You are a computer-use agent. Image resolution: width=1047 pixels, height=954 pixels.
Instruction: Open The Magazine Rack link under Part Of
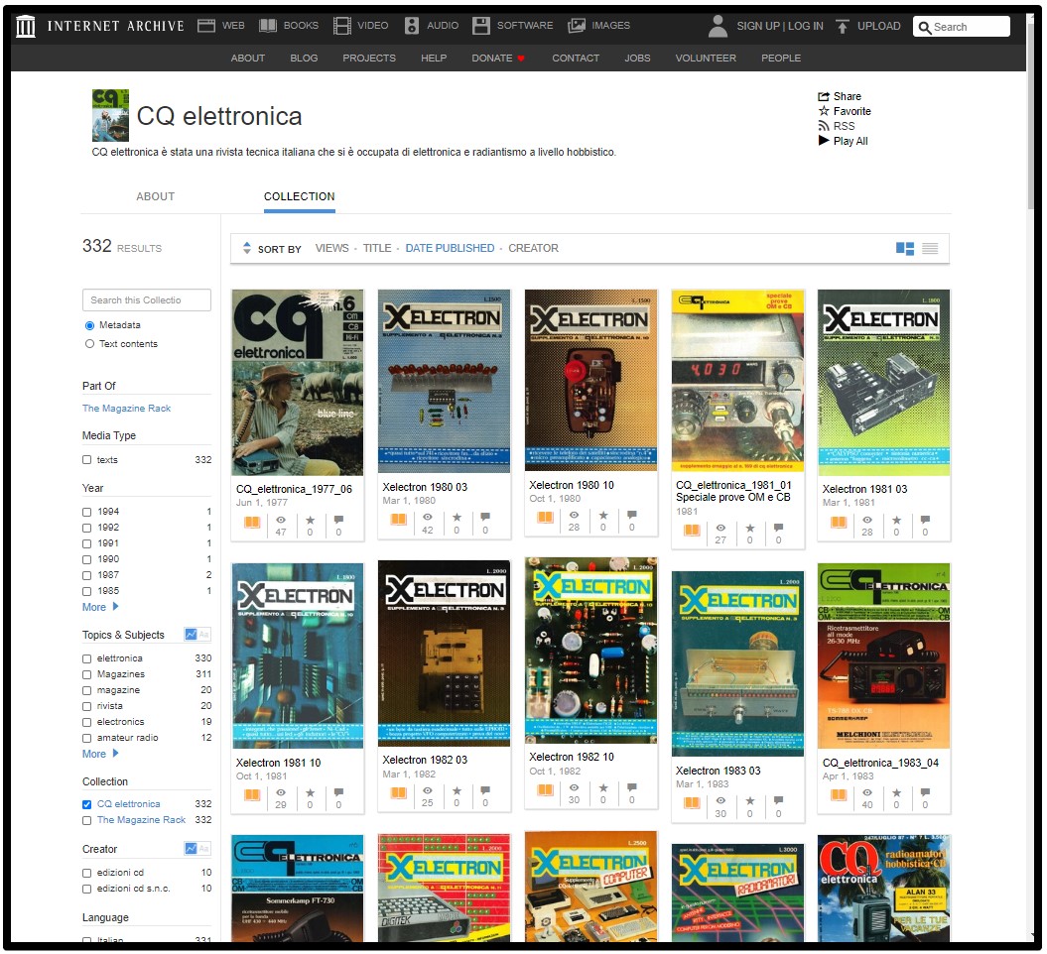pos(126,409)
